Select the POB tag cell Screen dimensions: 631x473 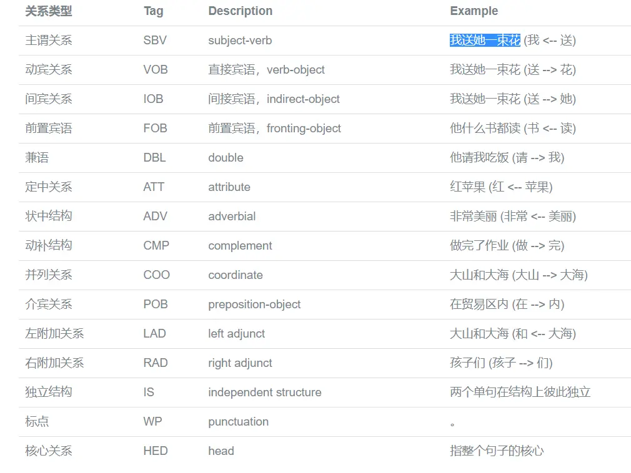click(156, 305)
